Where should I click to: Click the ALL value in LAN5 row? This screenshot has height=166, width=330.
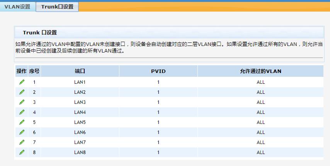coord(260,122)
